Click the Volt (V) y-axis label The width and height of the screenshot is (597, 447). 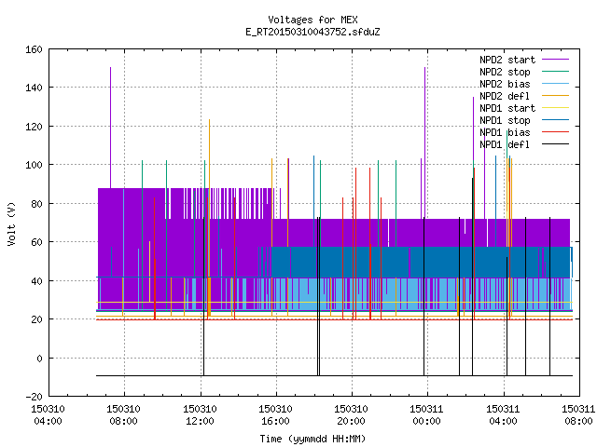[x=11, y=223]
